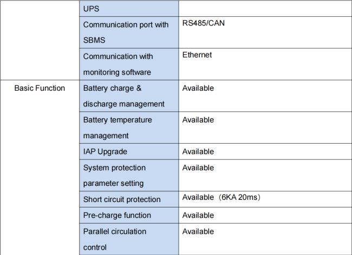Click the Ethernet value cell
Image resolution: width=352 pixels, height=255 pixels.
click(x=197, y=55)
